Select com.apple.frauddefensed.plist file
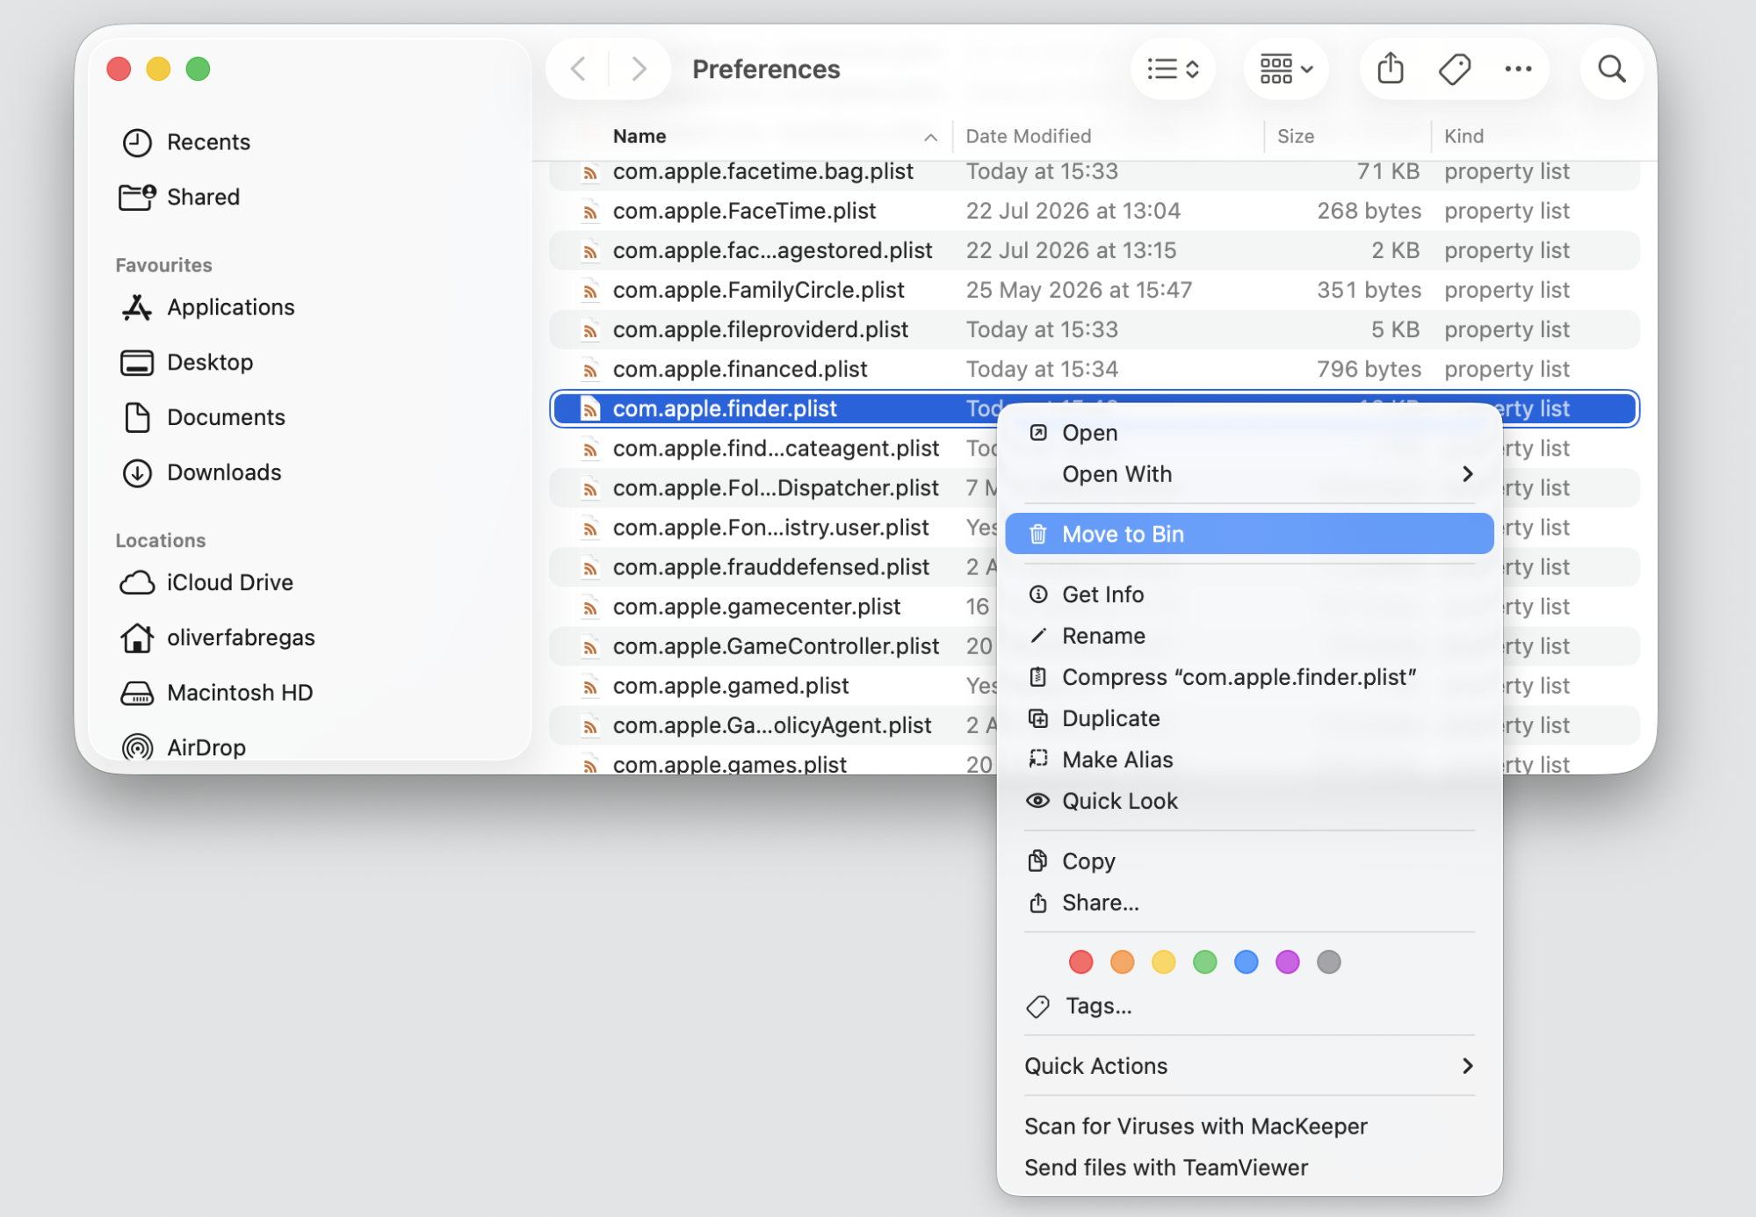Image resolution: width=1756 pixels, height=1217 pixels. pos(773,567)
